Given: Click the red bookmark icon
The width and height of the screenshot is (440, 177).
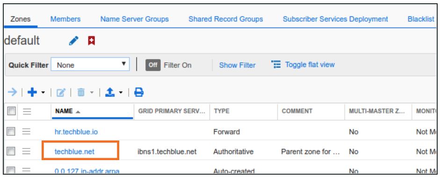Looking at the screenshot, I should tap(91, 41).
